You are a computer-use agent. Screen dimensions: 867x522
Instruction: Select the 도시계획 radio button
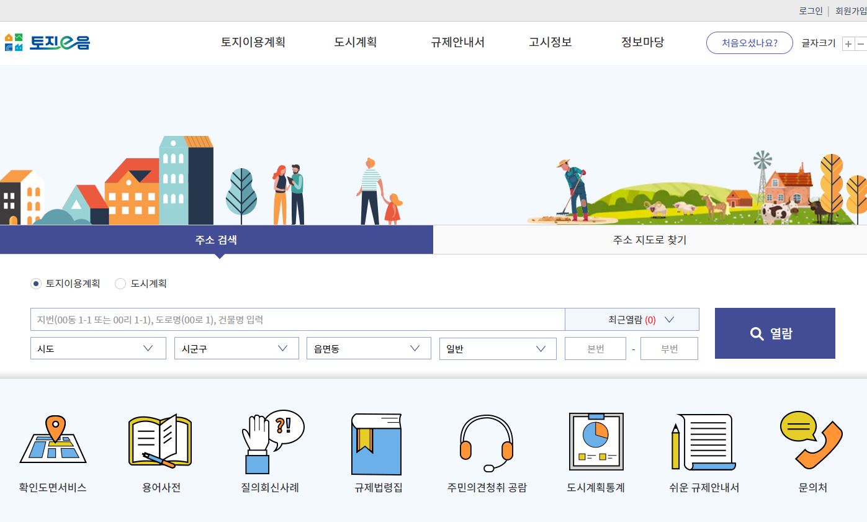[x=120, y=284]
